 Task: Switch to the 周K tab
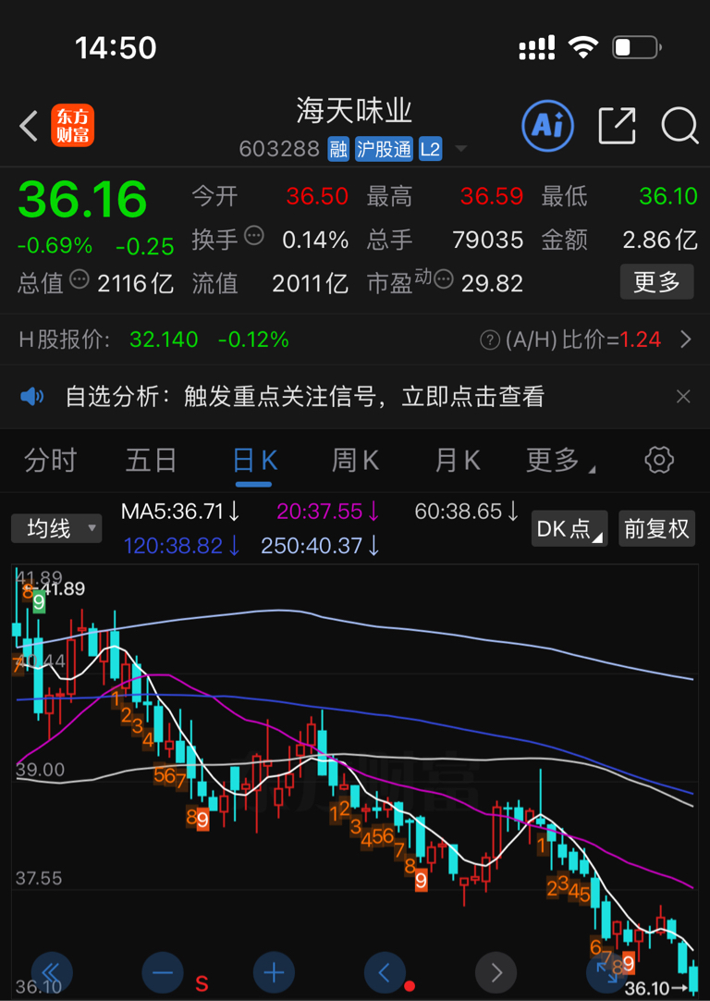(x=355, y=461)
